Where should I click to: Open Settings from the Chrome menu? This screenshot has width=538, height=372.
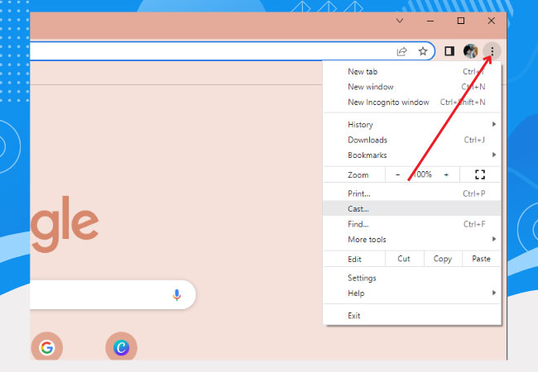coord(362,278)
